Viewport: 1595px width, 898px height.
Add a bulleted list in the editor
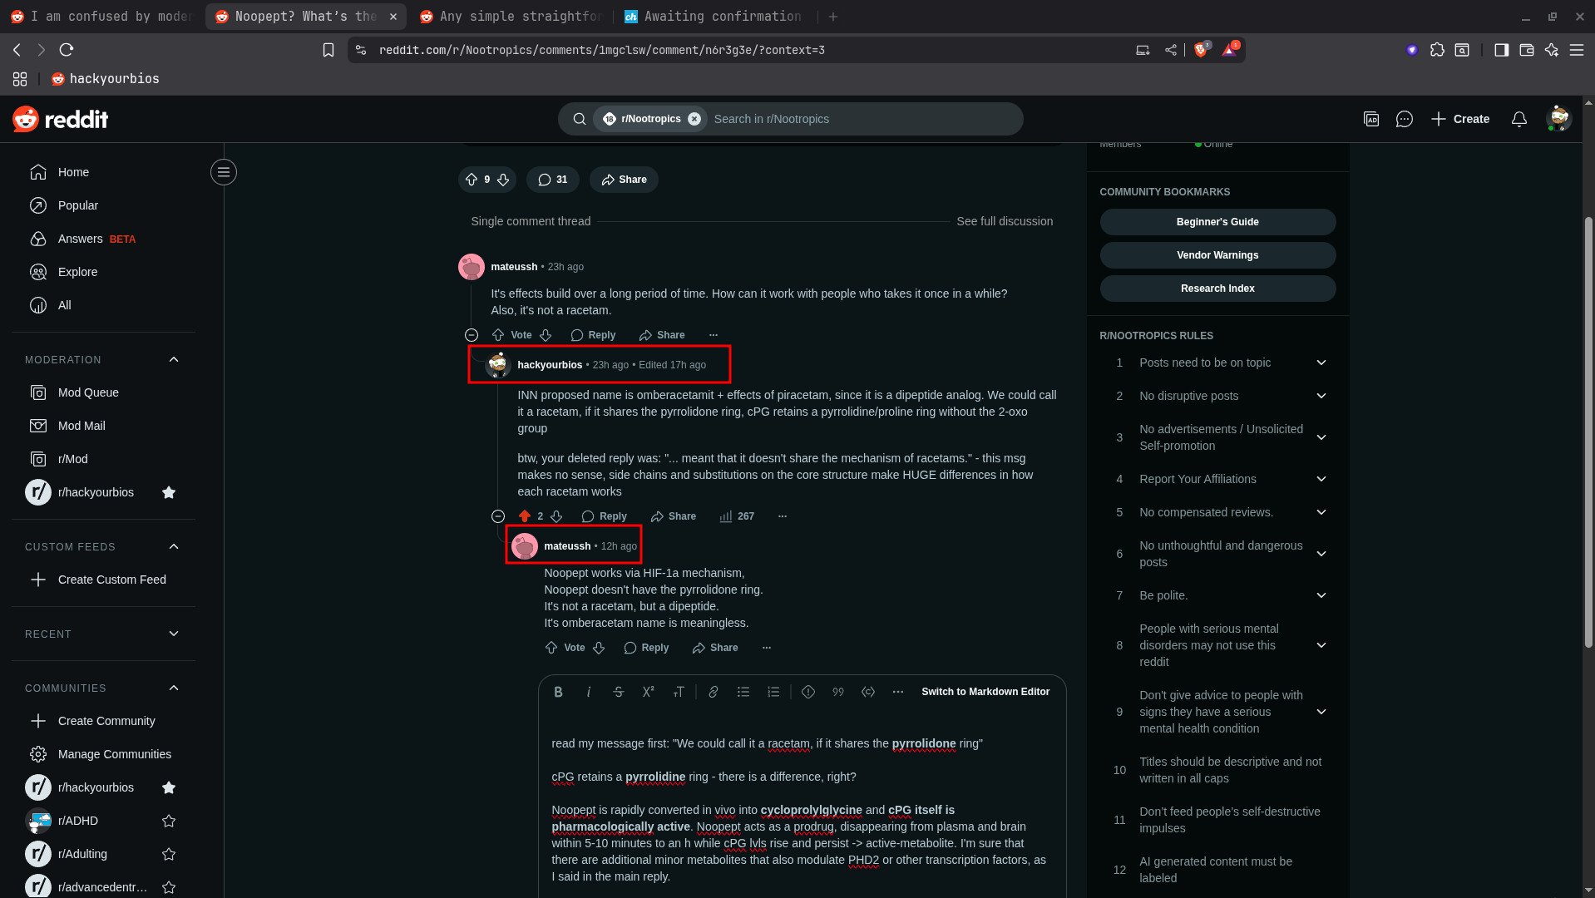pos(743,692)
